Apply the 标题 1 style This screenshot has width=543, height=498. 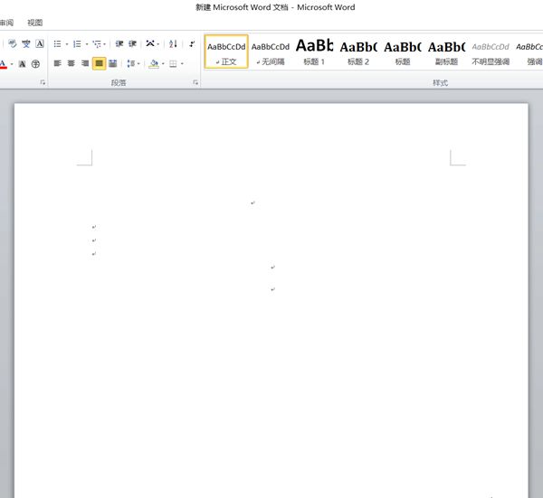pos(314,52)
